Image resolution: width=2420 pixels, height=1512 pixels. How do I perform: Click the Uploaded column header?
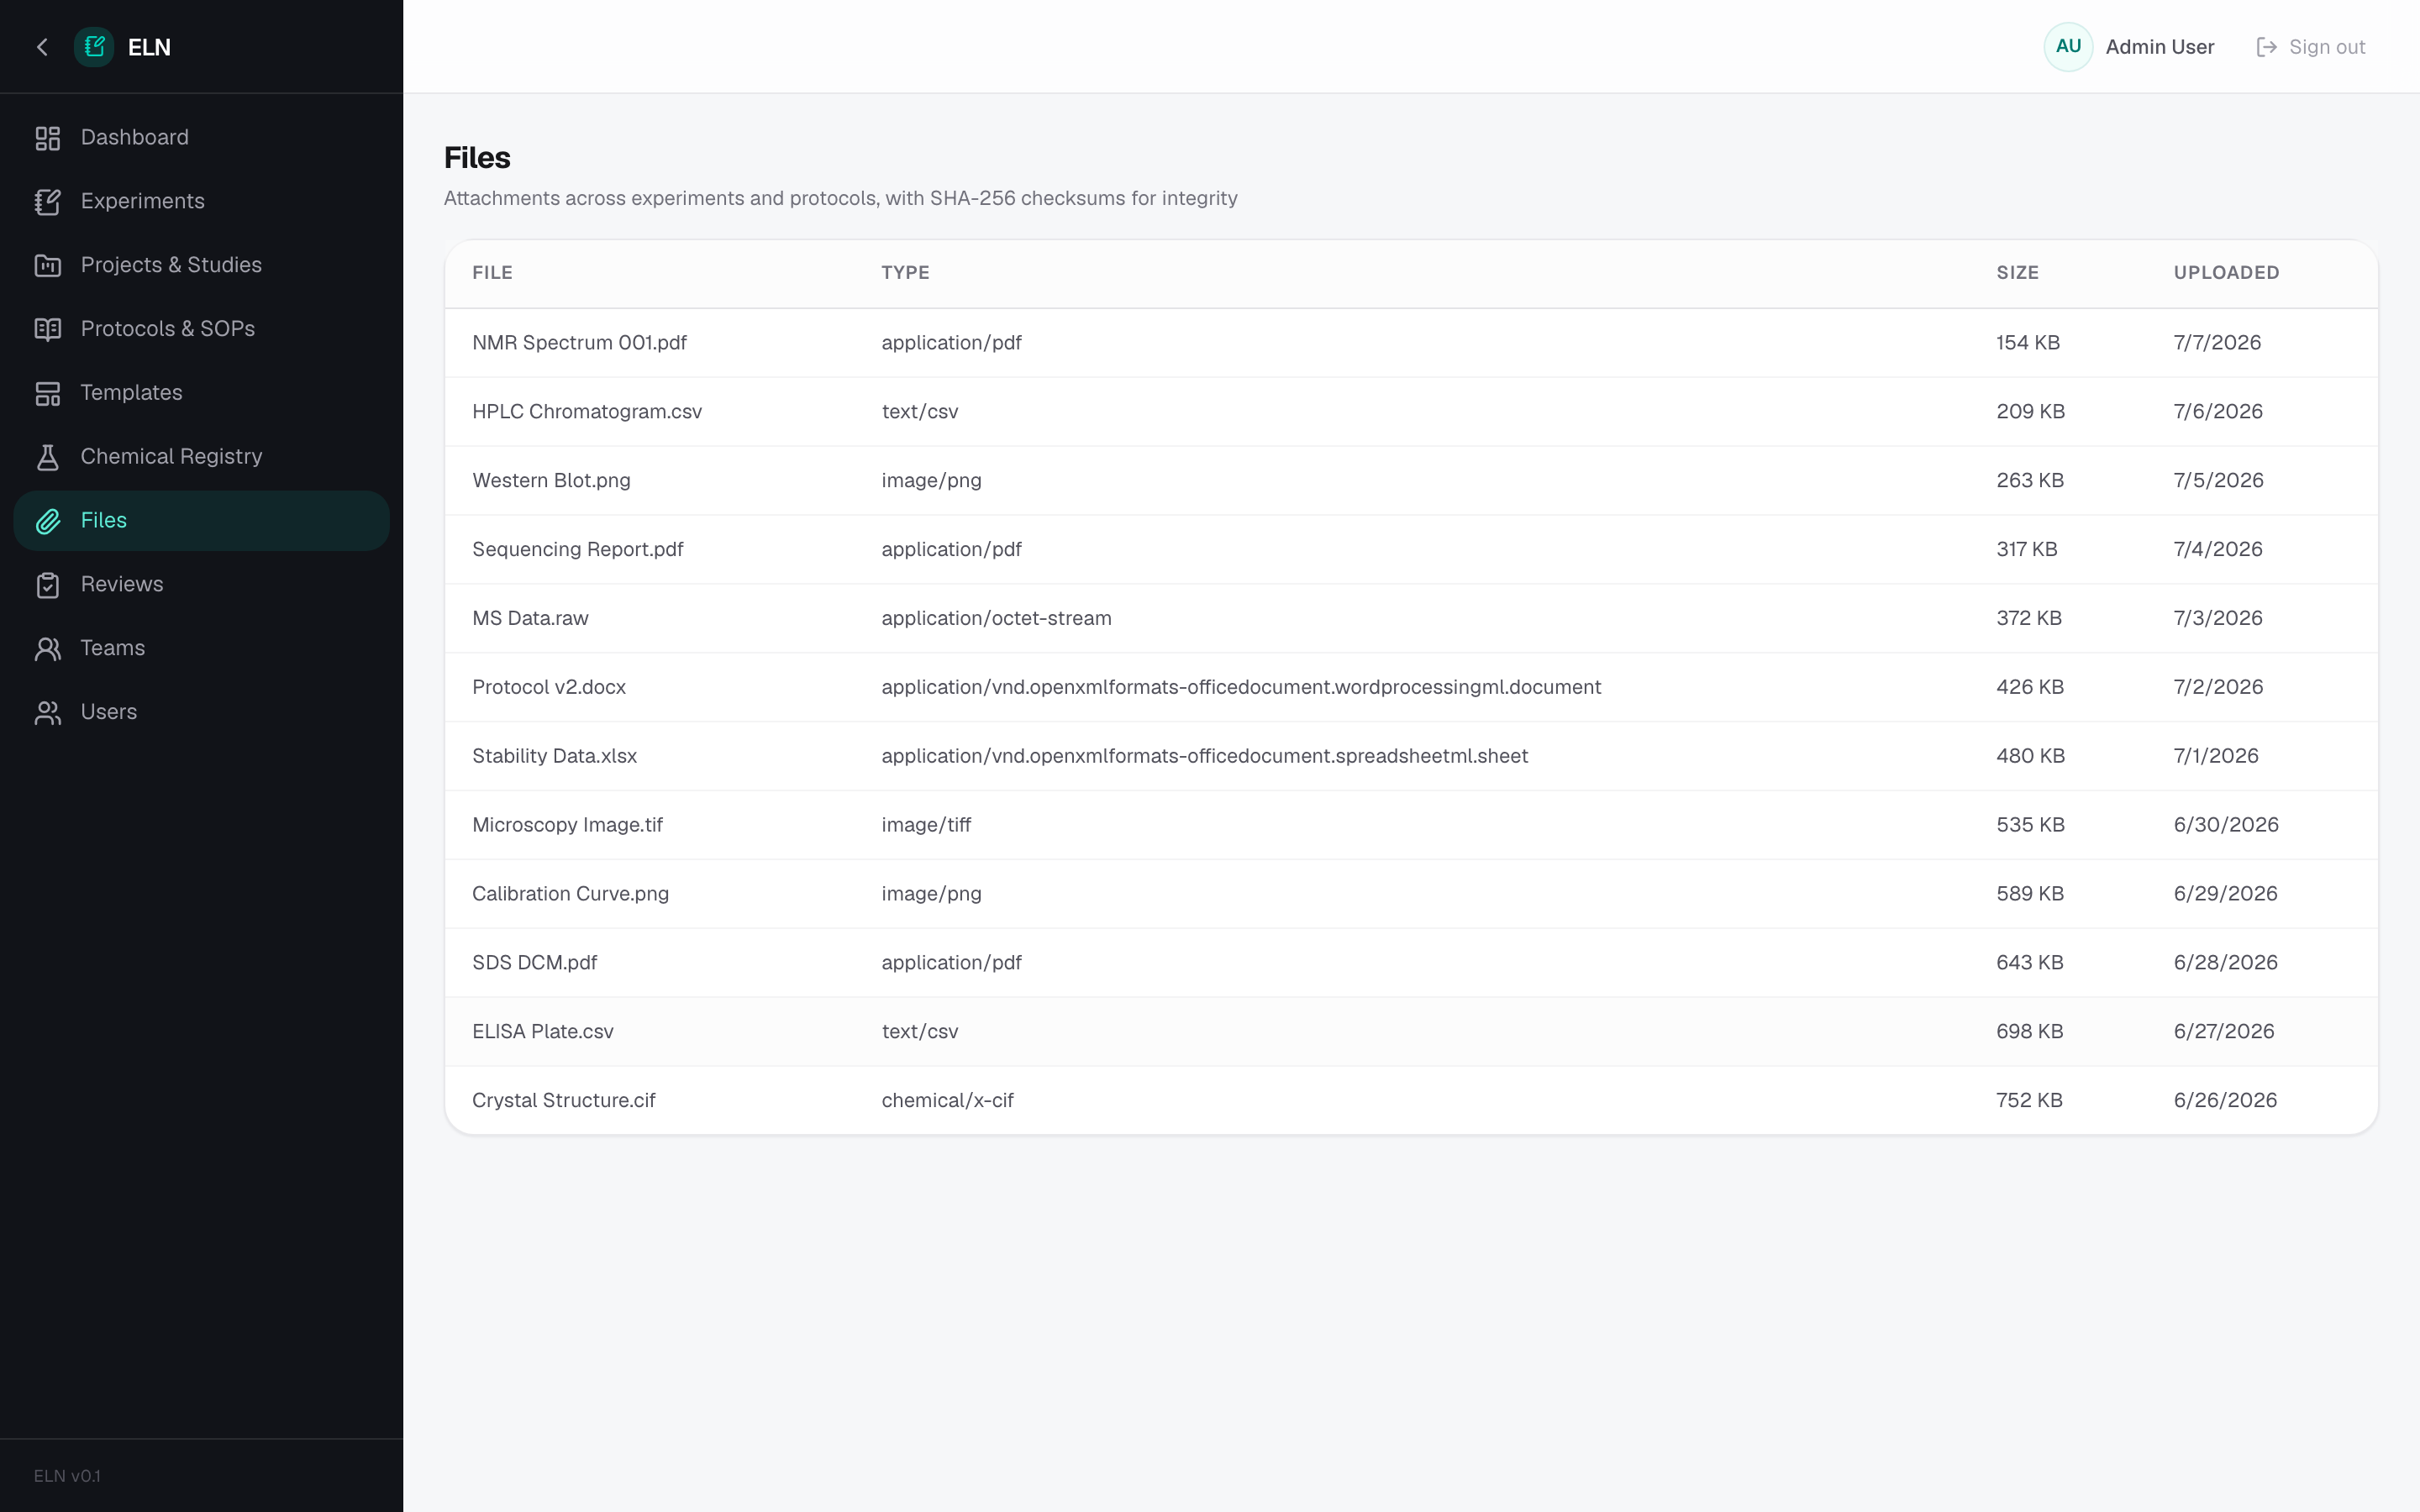pyautogui.click(x=2226, y=273)
